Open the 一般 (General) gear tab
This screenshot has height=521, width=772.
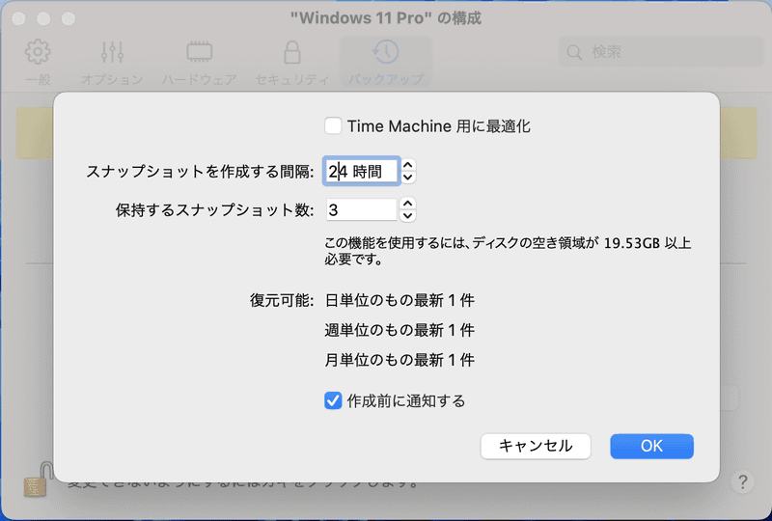coord(38,63)
